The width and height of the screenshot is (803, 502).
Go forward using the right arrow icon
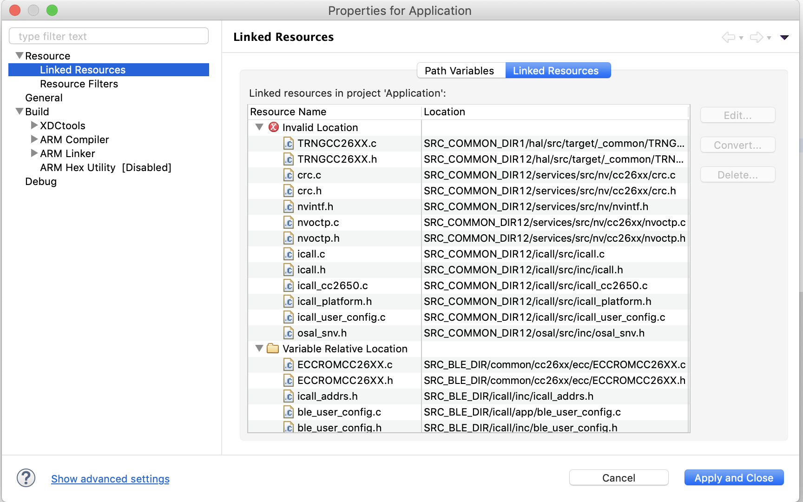(757, 37)
